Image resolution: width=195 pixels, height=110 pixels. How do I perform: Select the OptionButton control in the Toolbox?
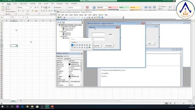(87, 45)
